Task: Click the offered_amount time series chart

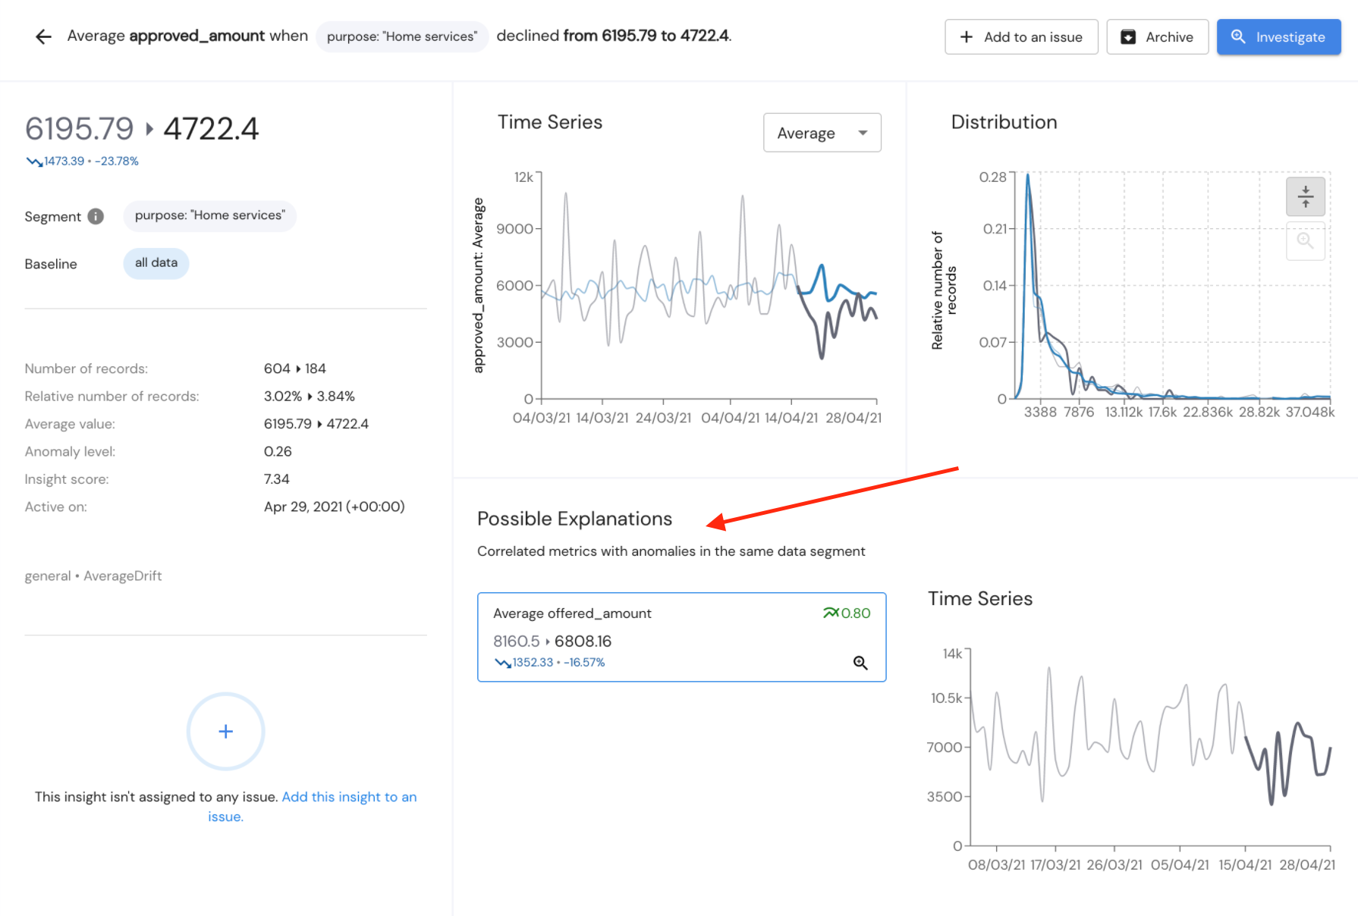Action: 1149,747
